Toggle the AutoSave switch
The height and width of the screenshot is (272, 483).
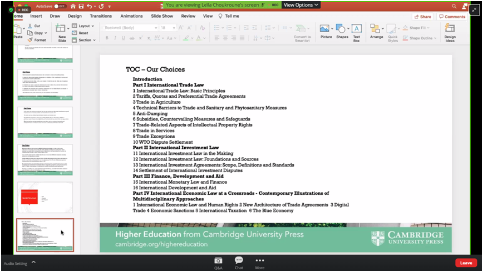click(60, 6)
